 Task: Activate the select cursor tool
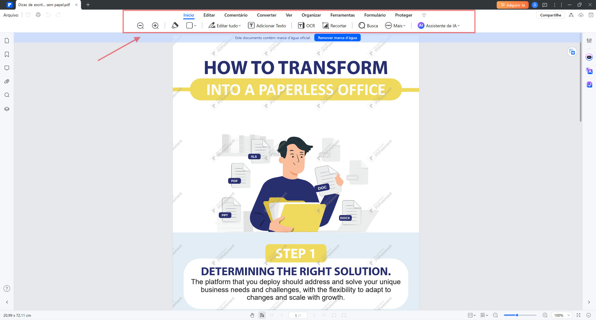(262, 315)
